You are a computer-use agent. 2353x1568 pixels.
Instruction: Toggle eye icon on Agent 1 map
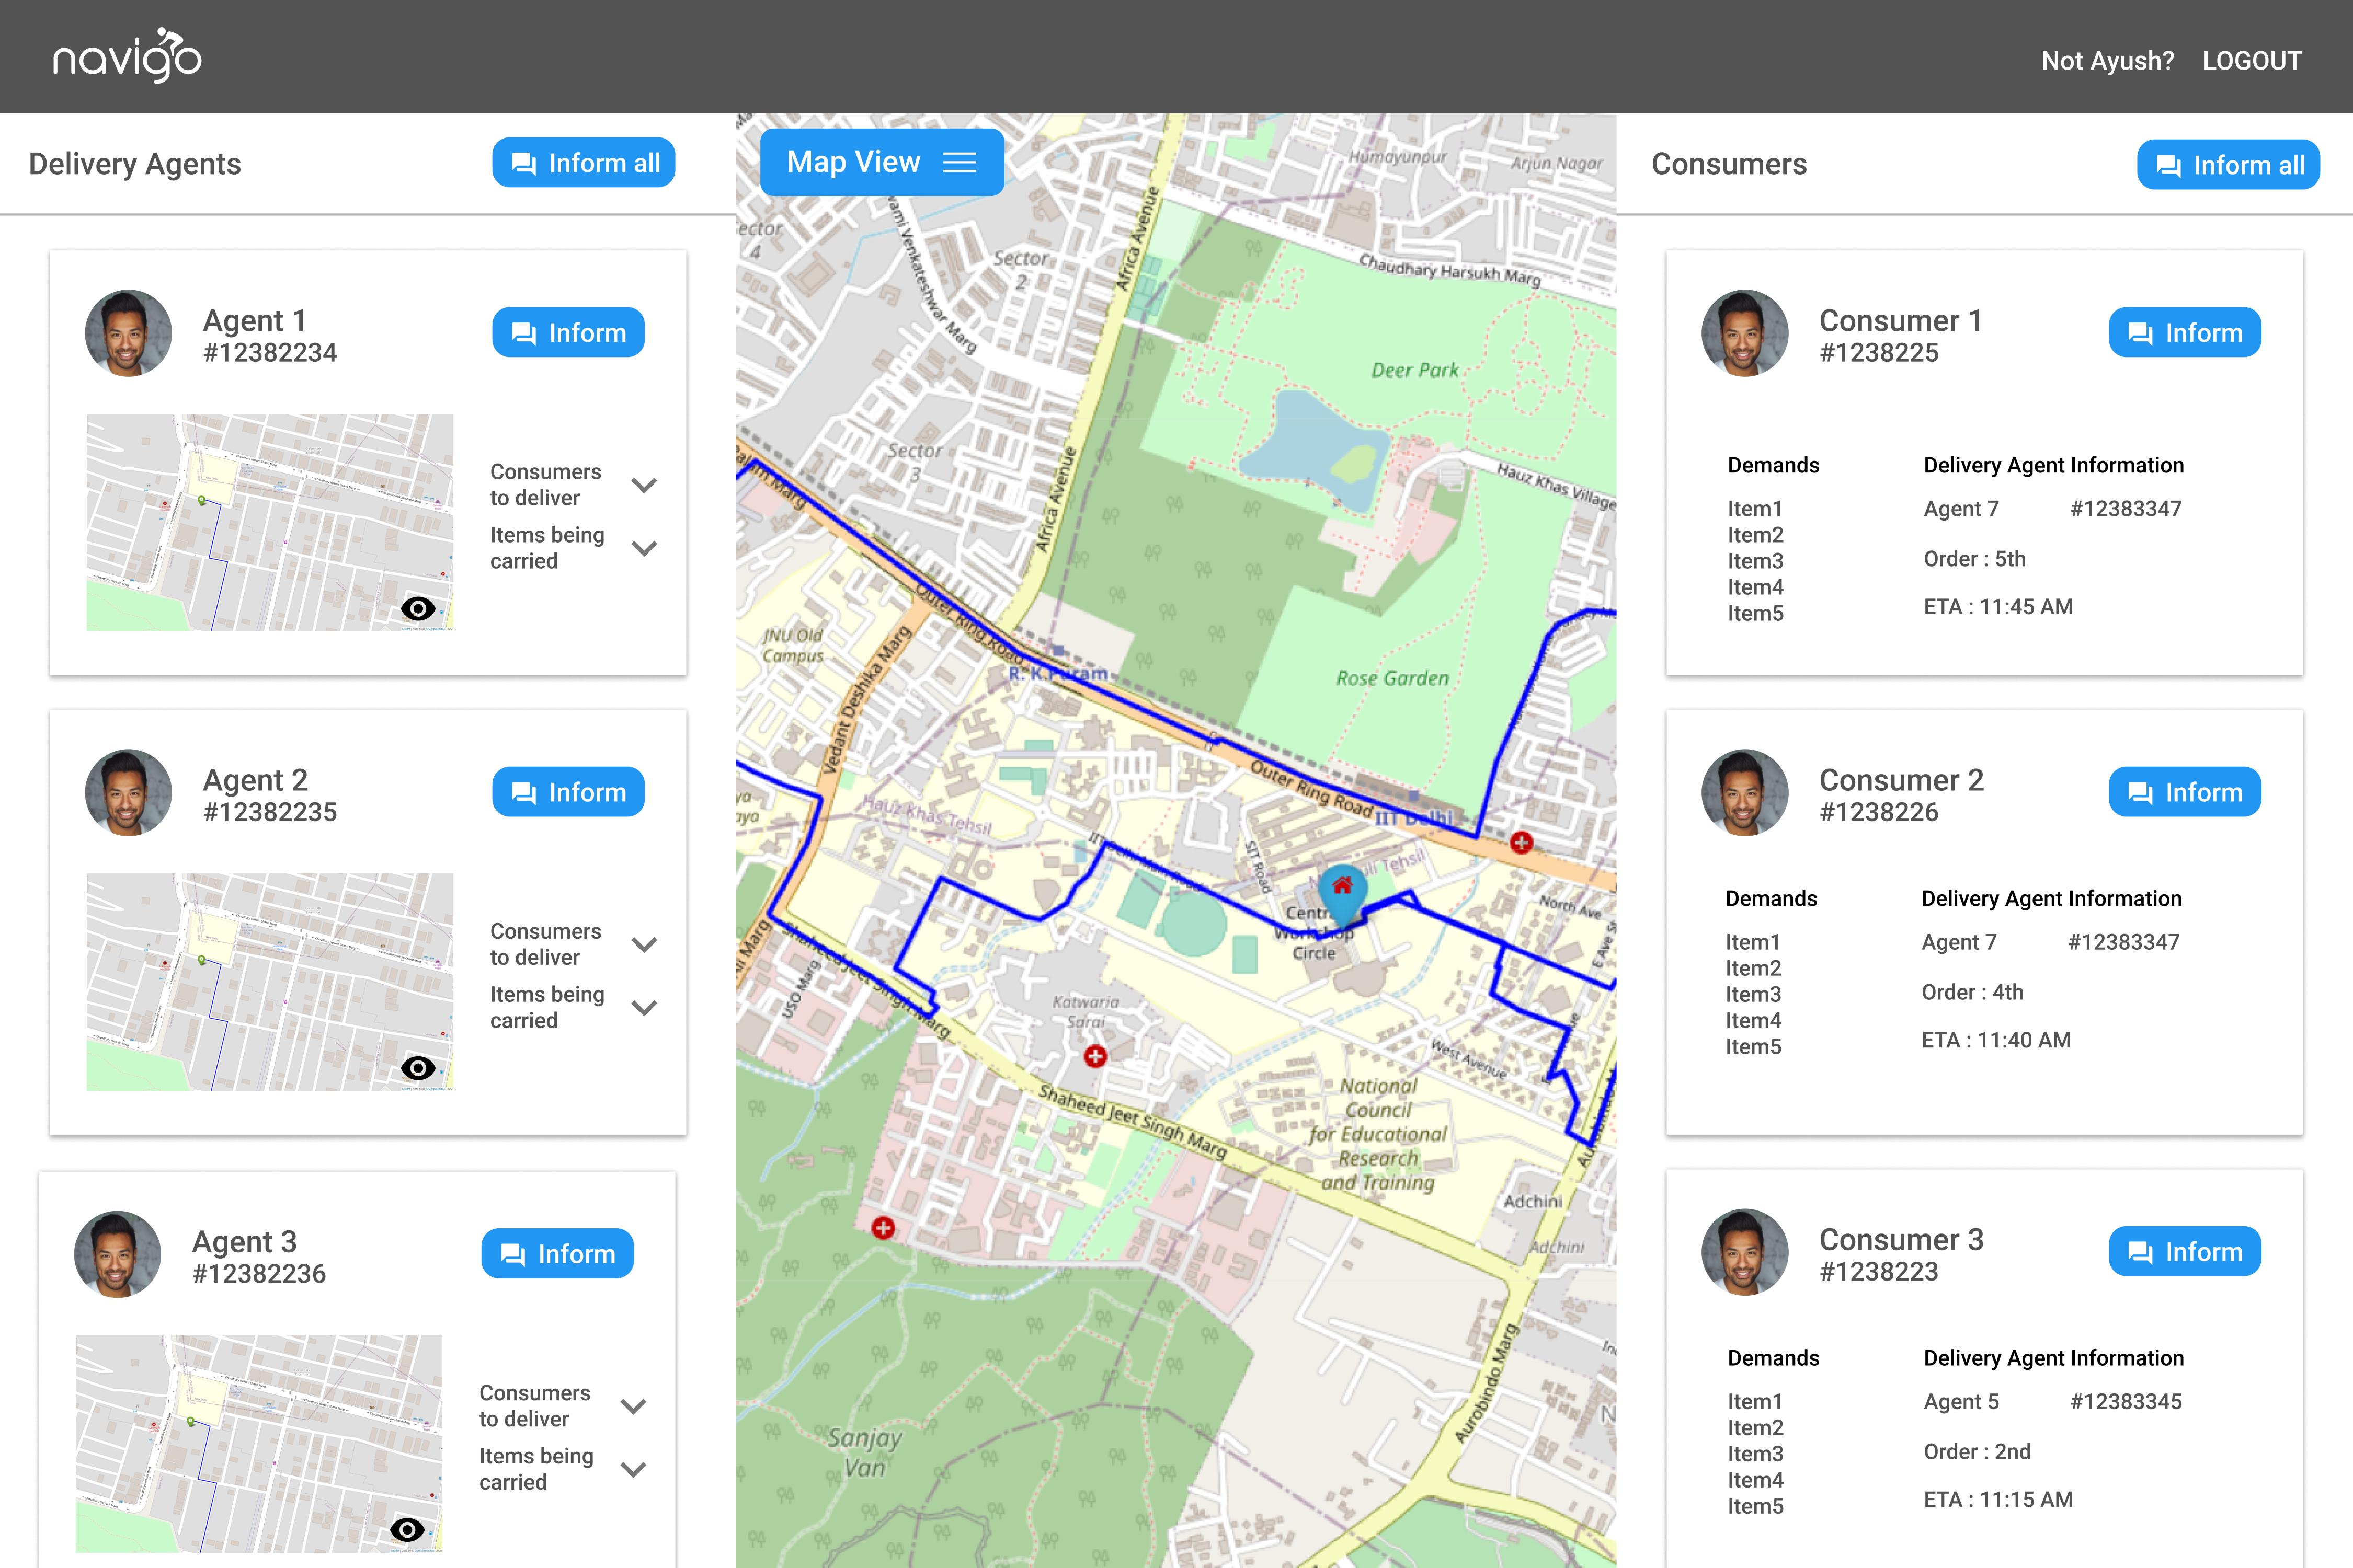(x=418, y=608)
